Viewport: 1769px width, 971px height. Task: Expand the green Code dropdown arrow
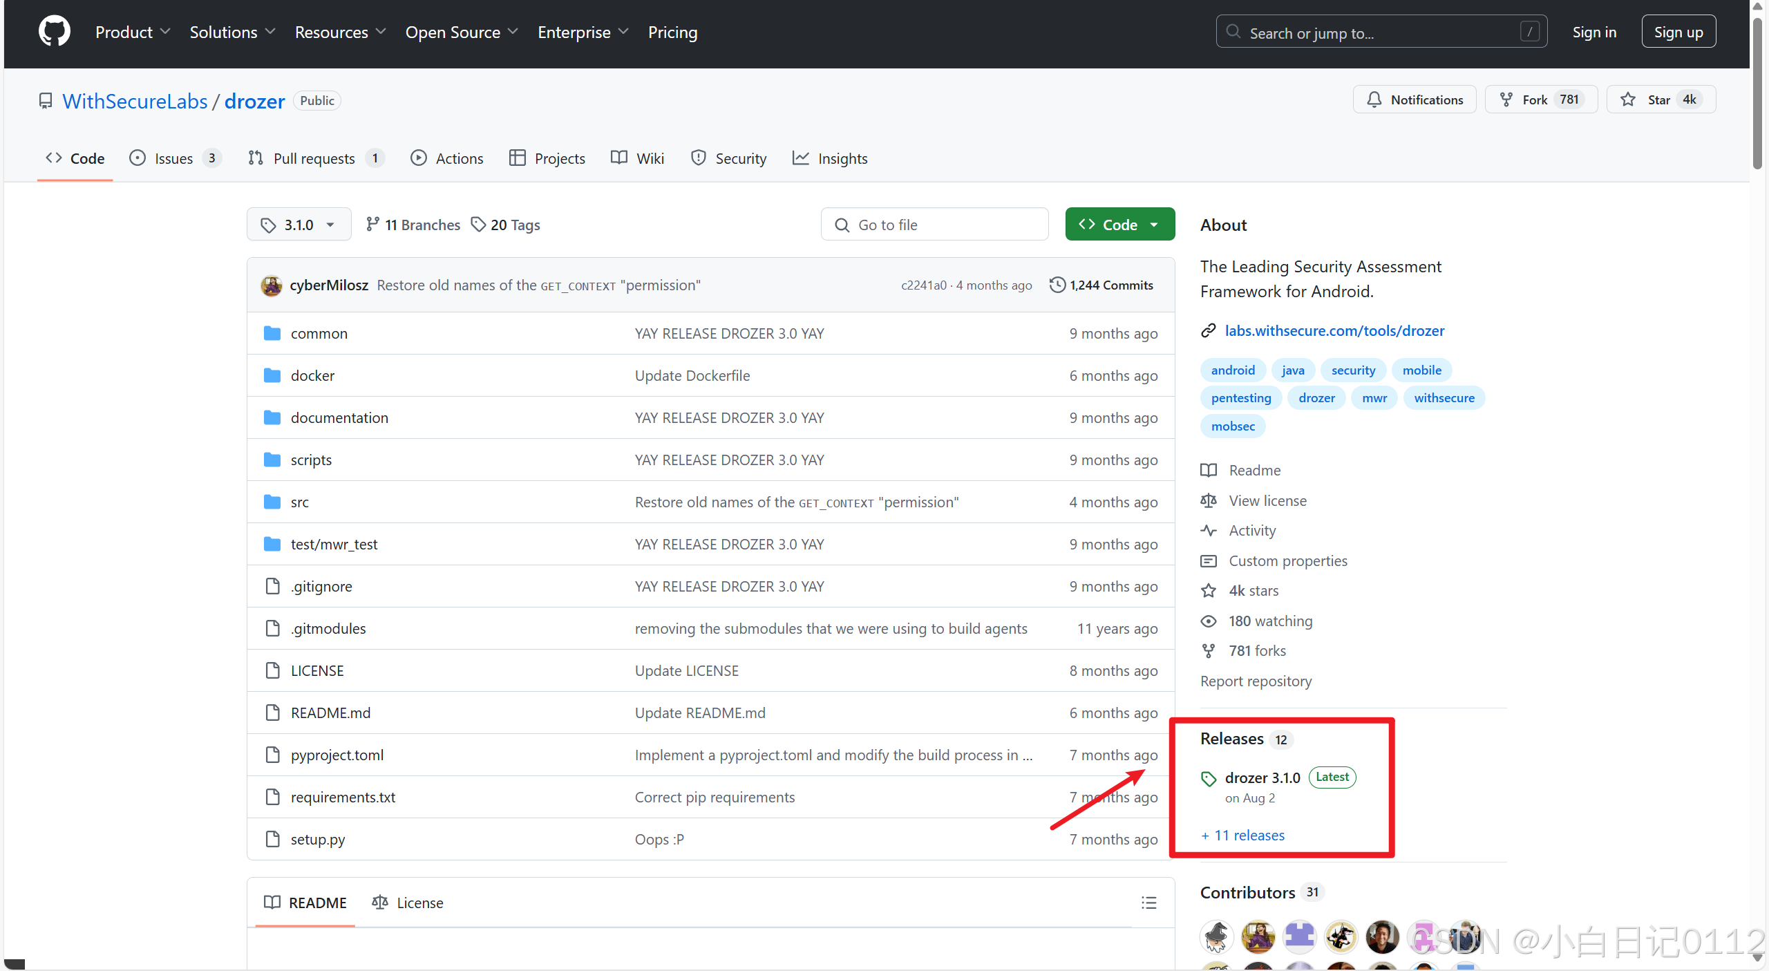pyautogui.click(x=1155, y=224)
